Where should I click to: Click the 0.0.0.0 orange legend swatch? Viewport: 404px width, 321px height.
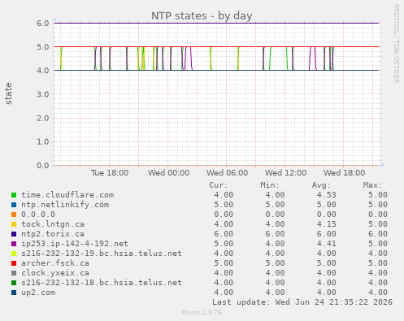[x=14, y=215]
